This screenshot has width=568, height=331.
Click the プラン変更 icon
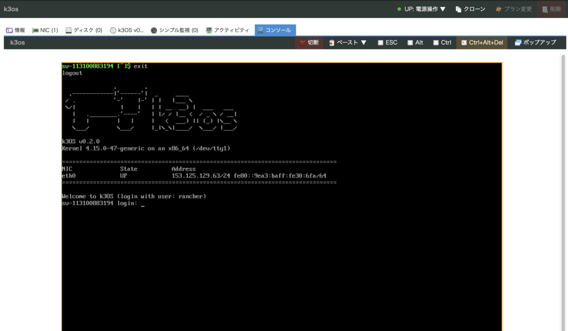click(x=498, y=9)
